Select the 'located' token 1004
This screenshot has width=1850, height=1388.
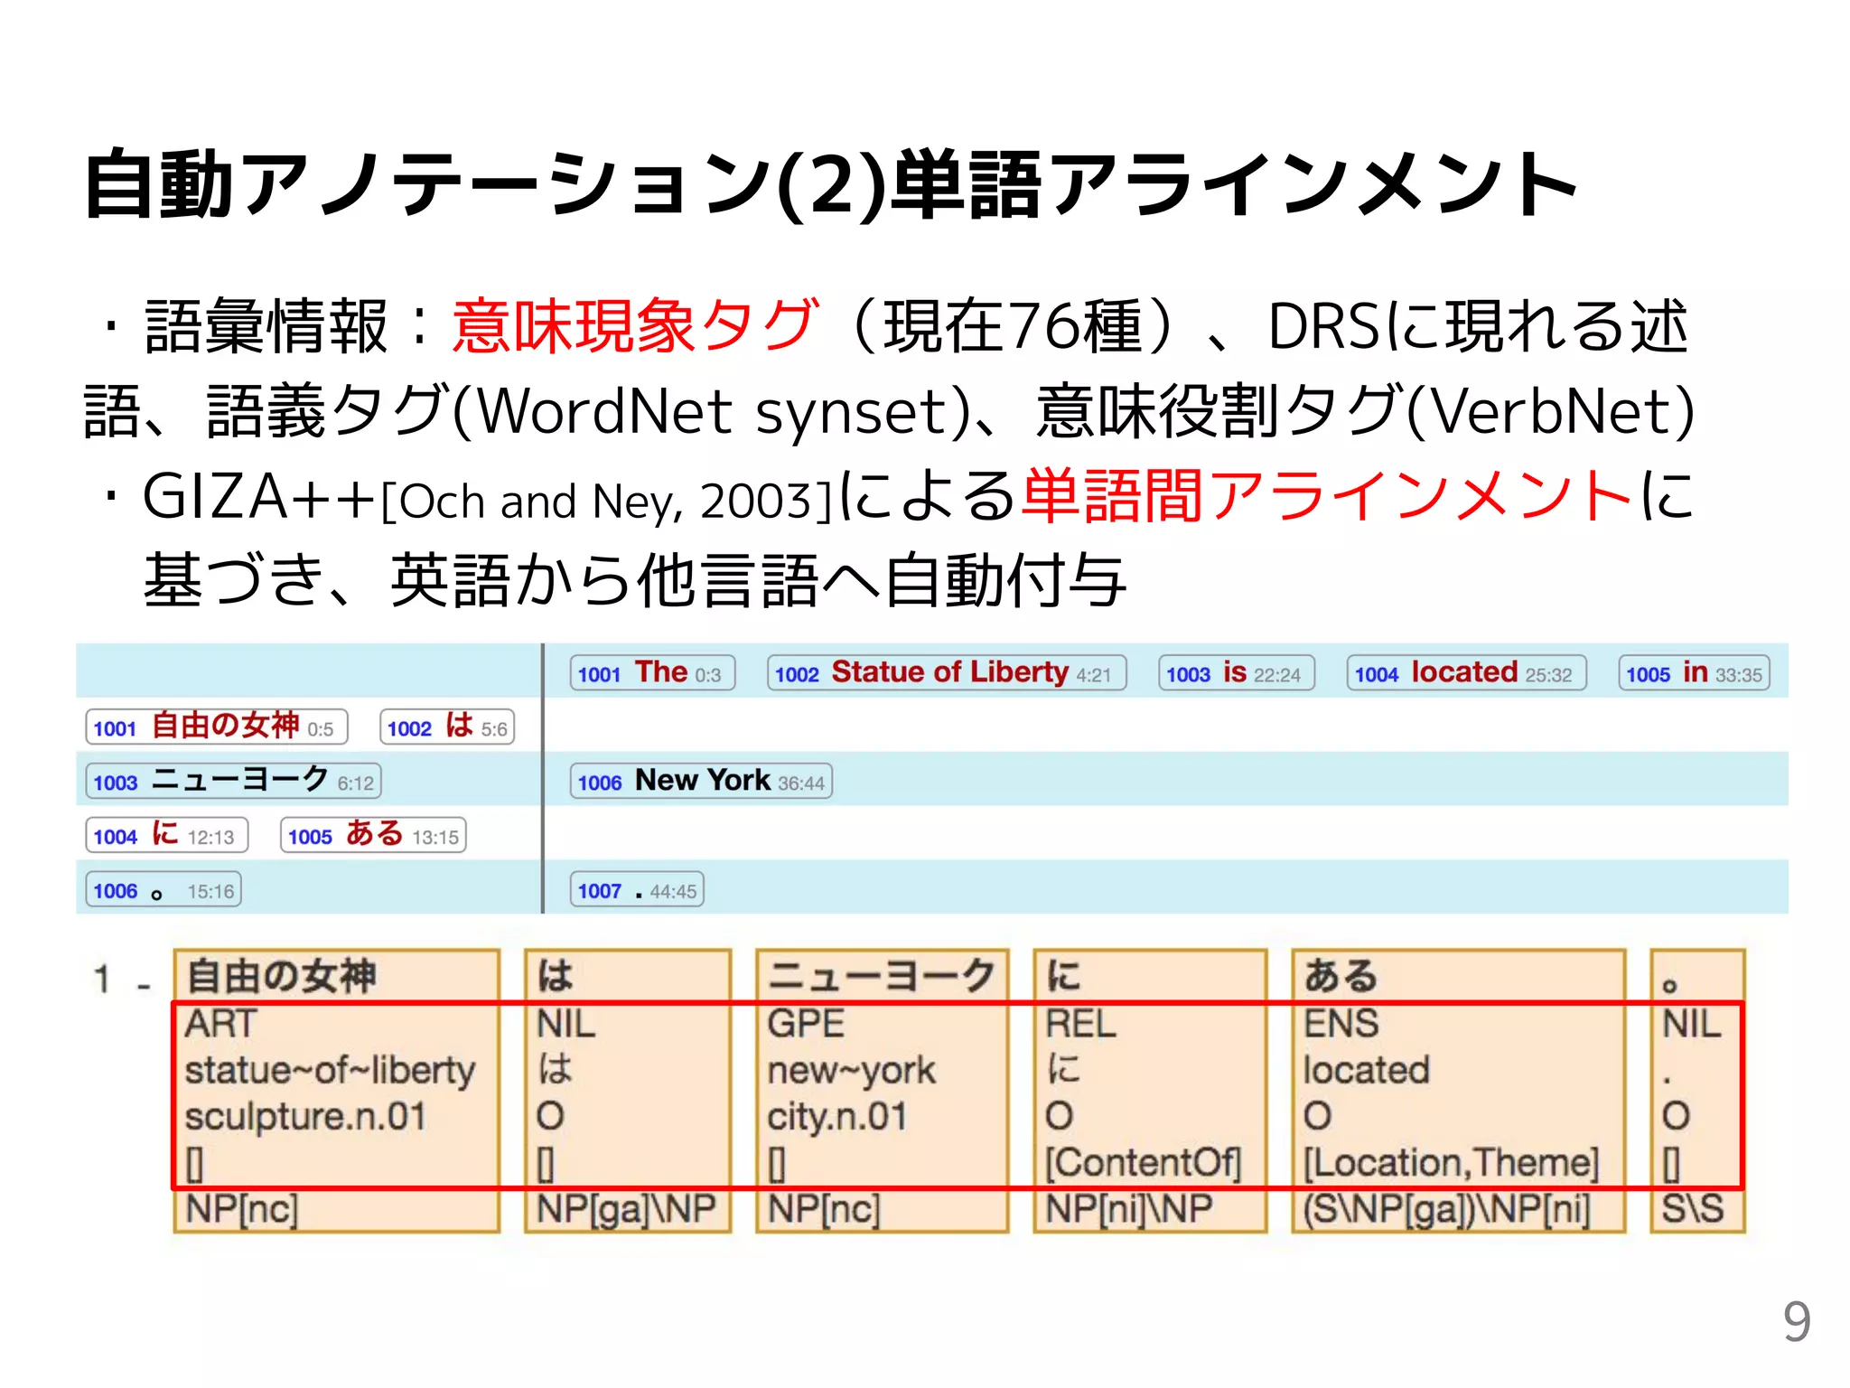pos(1466,673)
